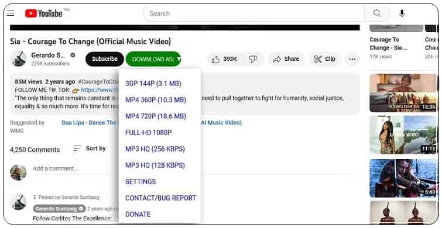
Task: Create a clip with Clip button
Action: [325, 59]
